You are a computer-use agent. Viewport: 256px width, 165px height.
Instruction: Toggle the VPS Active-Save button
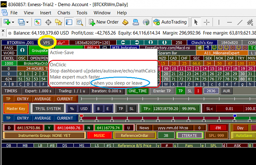pos(47,42)
